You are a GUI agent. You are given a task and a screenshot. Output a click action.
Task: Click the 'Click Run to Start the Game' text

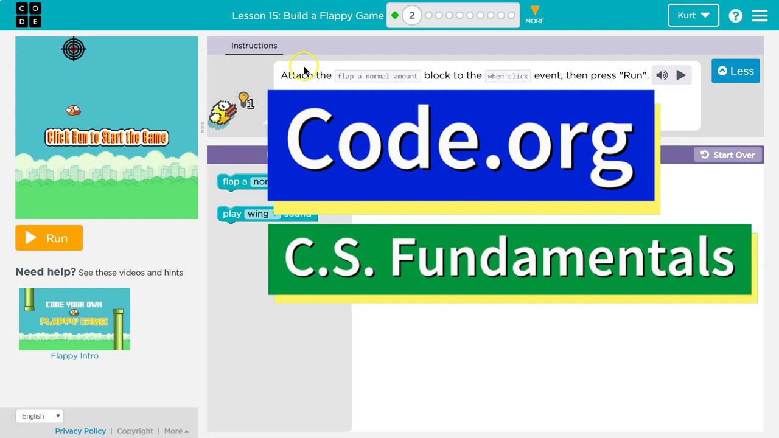click(x=107, y=137)
